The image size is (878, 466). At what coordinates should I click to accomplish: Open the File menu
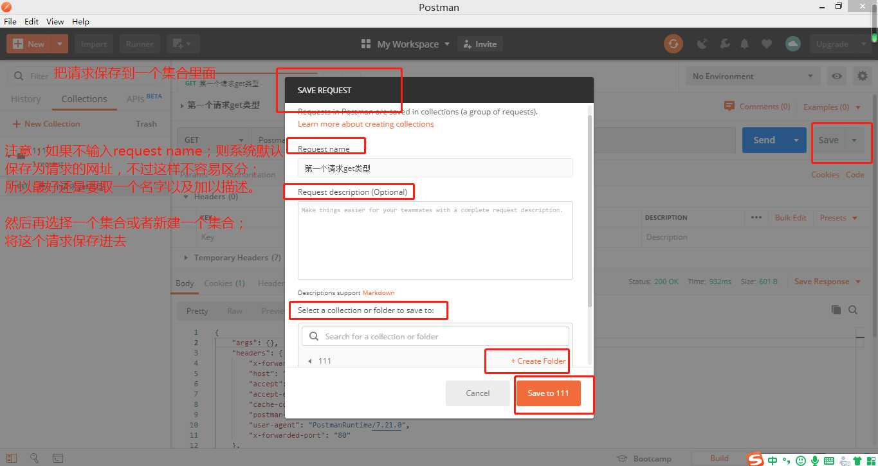[10, 21]
